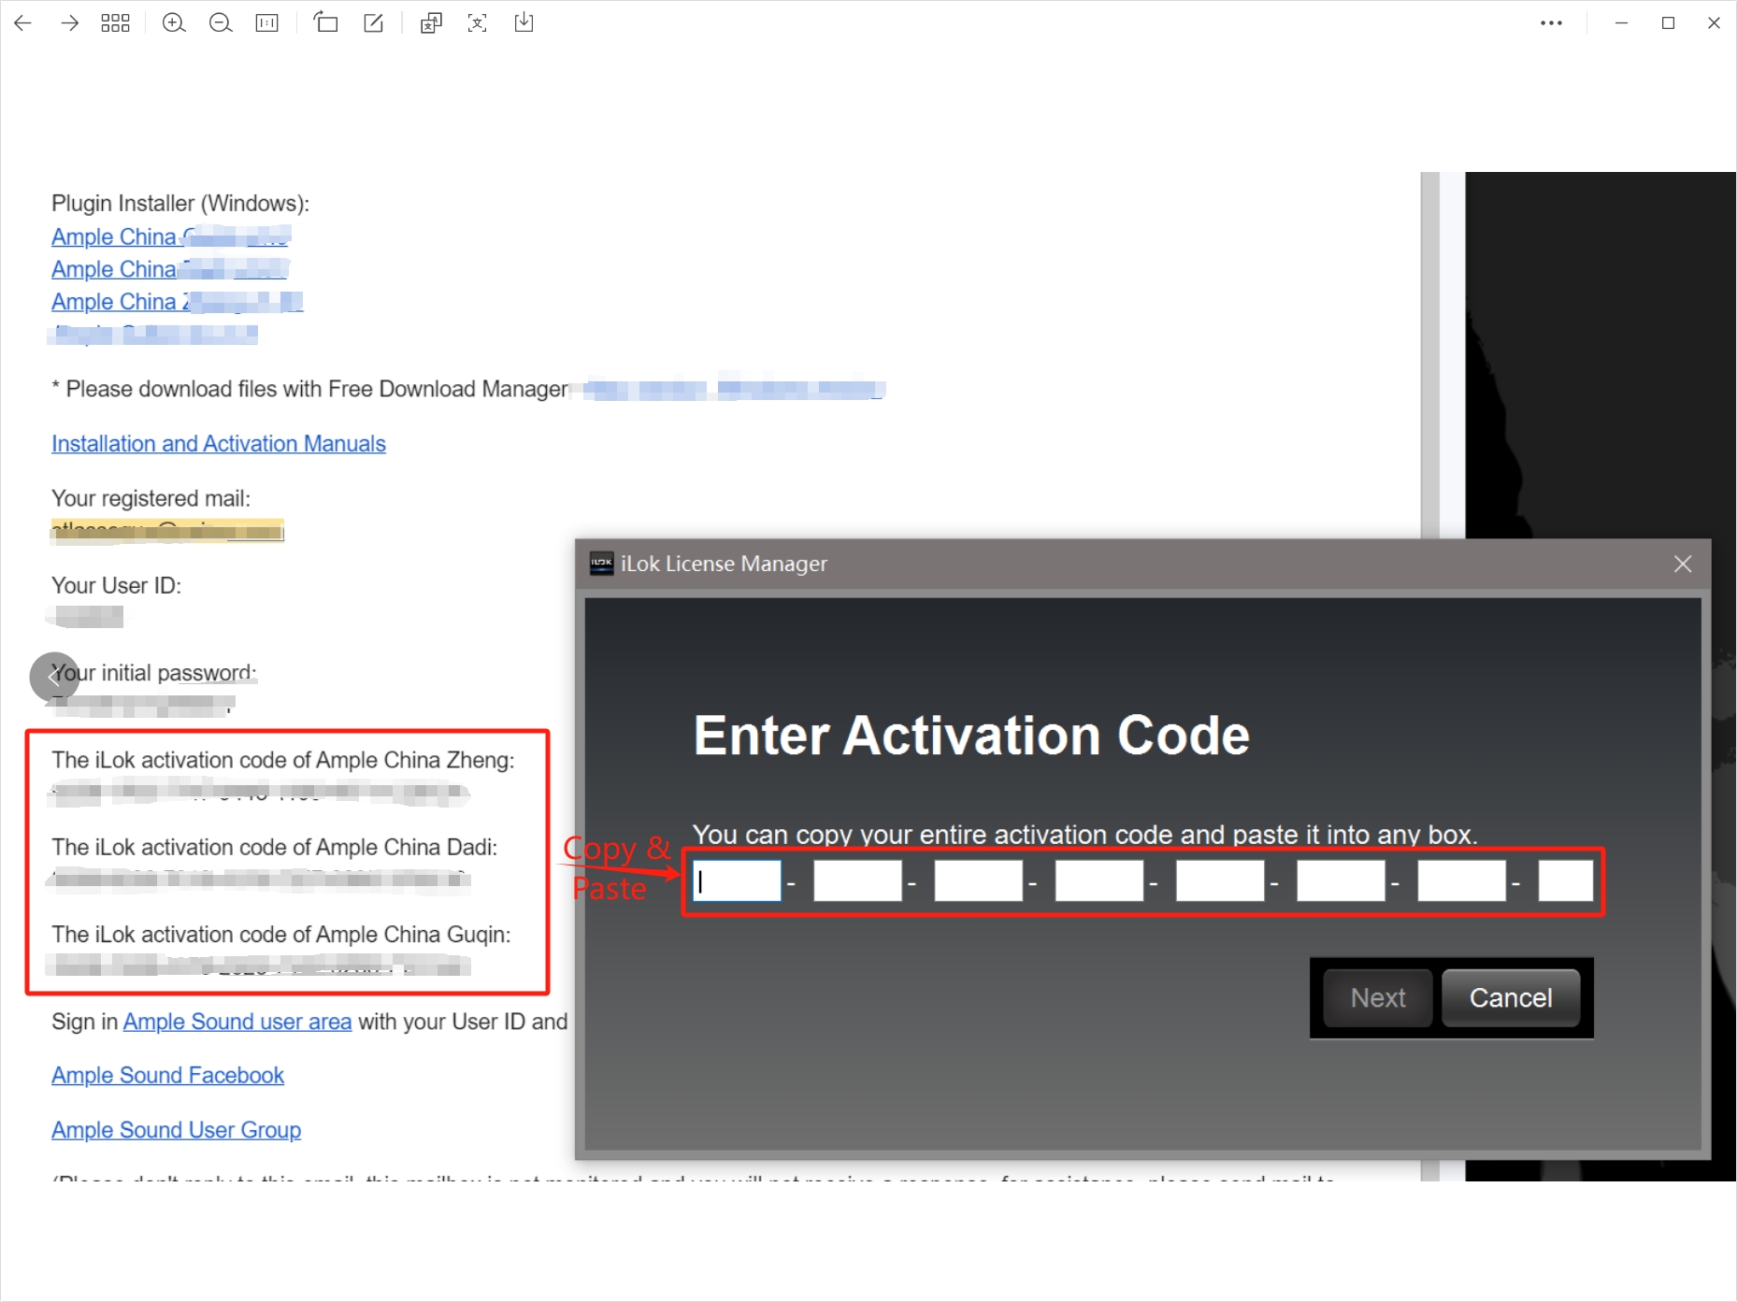
Task: Open the Ample Sound User Group link
Action: click(177, 1130)
